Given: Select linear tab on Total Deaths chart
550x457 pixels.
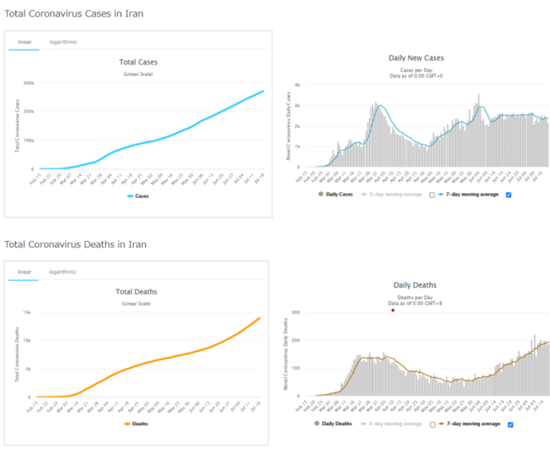Looking at the screenshot, I should click(24, 272).
